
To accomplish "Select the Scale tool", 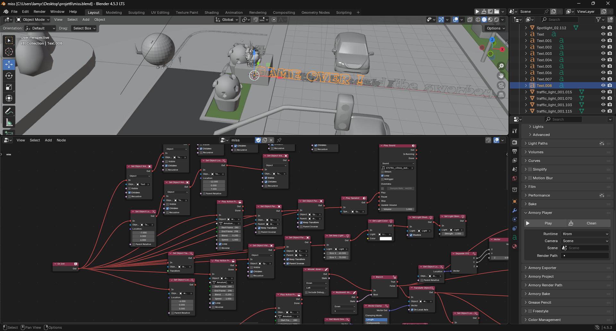I will point(9,87).
